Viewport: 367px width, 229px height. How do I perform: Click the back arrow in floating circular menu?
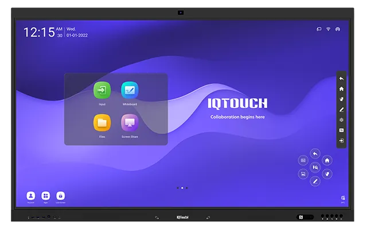coord(315,153)
